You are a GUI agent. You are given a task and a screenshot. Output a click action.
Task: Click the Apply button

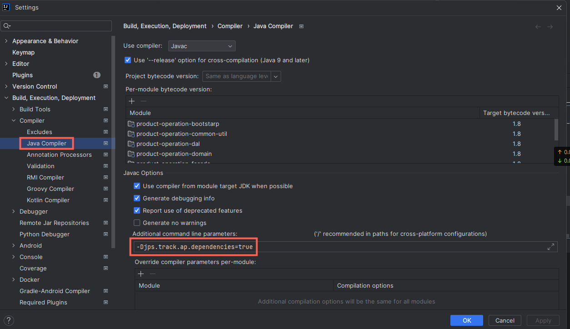tap(543, 320)
